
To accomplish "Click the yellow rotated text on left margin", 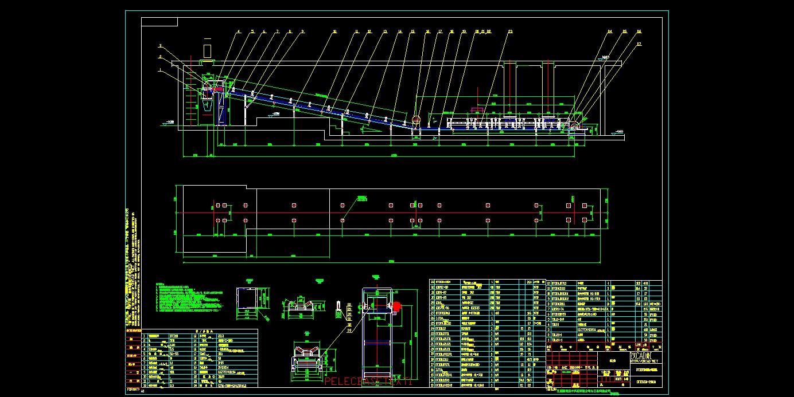I will [131, 264].
